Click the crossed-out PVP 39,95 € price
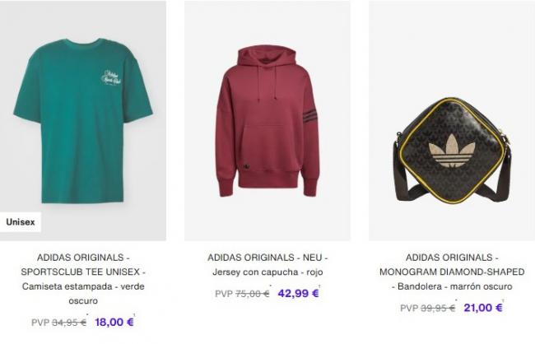This screenshot has height=344, width=535. [427, 308]
